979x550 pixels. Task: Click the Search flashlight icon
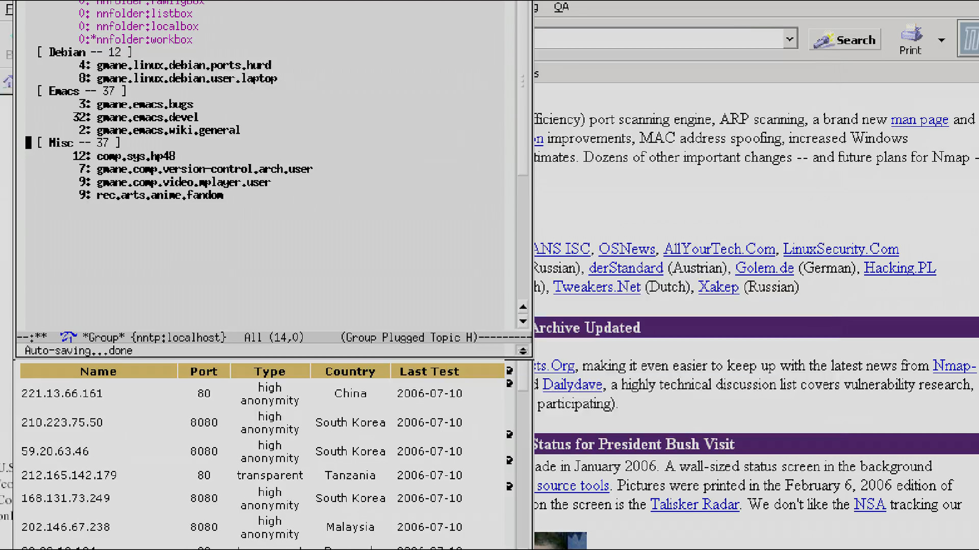(823, 40)
